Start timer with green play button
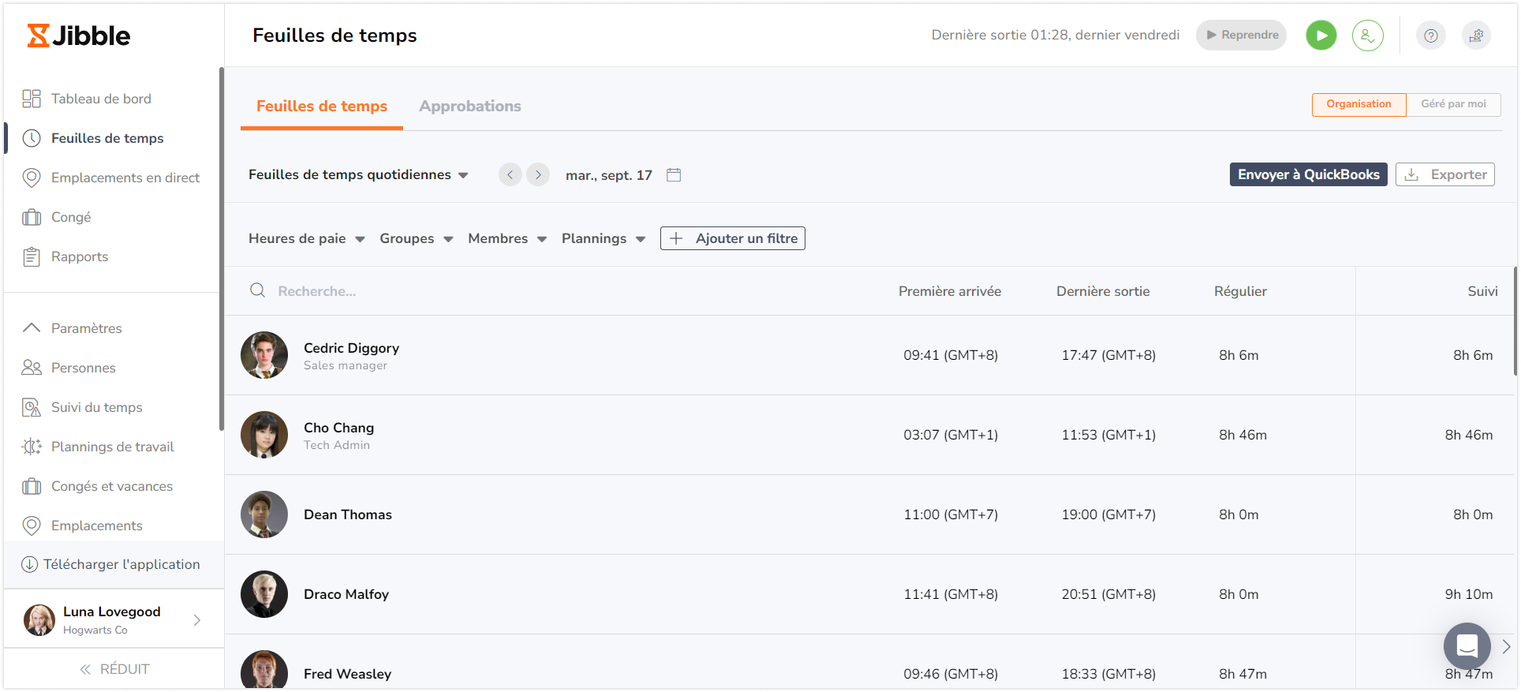This screenshot has width=1521, height=692. [x=1321, y=36]
